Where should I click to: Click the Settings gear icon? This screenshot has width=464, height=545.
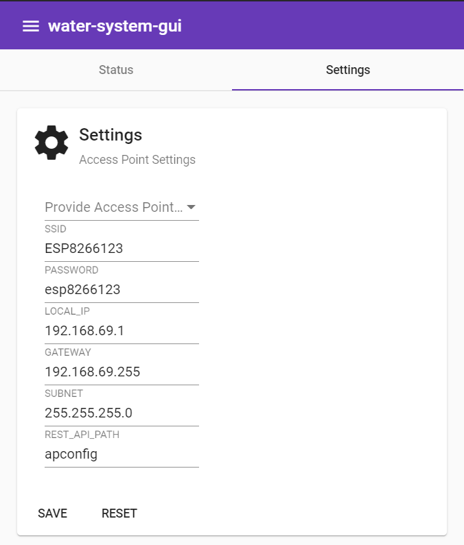51,143
